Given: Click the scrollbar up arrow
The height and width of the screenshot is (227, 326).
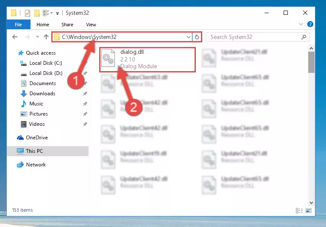Looking at the screenshot, I should click(x=311, y=48).
